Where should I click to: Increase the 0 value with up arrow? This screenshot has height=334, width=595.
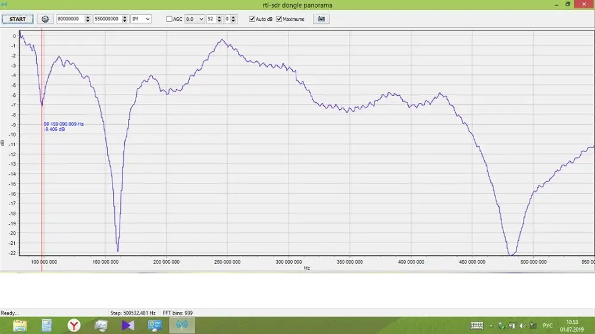[x=233, y=17]
